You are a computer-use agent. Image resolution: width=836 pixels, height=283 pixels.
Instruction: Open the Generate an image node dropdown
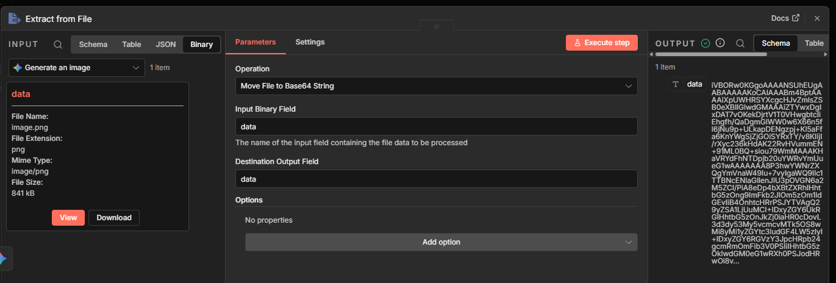point(77,68)
